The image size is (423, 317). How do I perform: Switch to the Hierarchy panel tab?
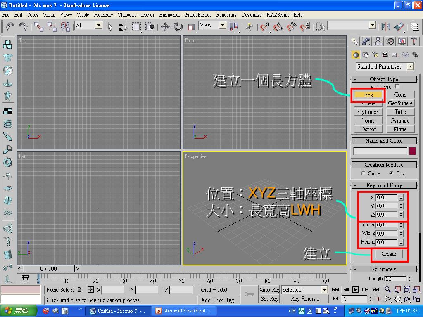(378, 41)
